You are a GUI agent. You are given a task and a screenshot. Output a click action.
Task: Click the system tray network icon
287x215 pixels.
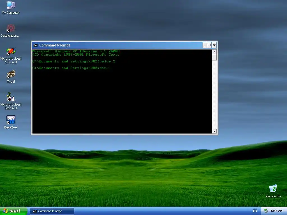coord(266,211)
